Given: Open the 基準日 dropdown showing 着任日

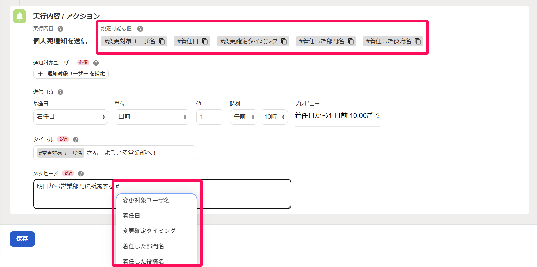Looking at the screenshot, I should (71, 117).
